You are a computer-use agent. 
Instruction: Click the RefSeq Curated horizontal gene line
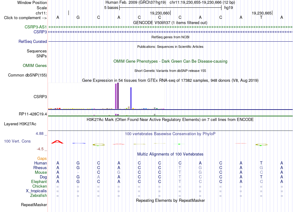170,41
